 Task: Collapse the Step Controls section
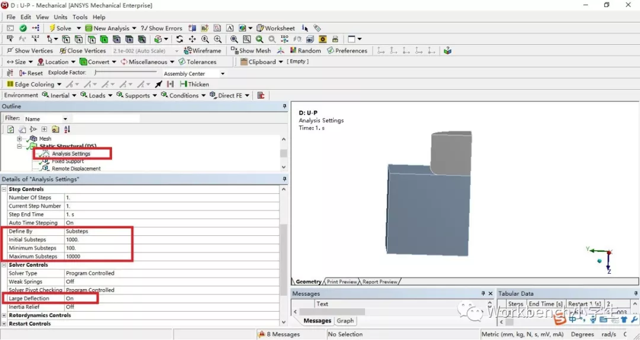pos(5,189)
